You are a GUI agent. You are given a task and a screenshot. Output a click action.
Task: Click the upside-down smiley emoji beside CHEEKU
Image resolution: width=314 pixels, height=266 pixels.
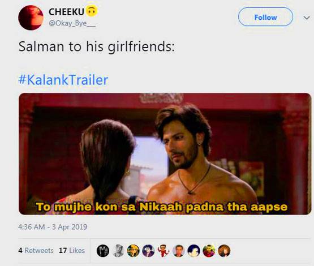click(92, 11)
